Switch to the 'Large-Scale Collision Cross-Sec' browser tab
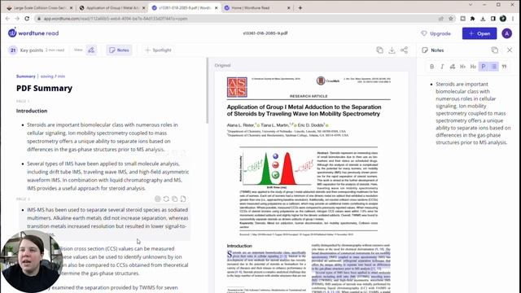The height and width of the screenshot is (293, 521). point(39,7)
